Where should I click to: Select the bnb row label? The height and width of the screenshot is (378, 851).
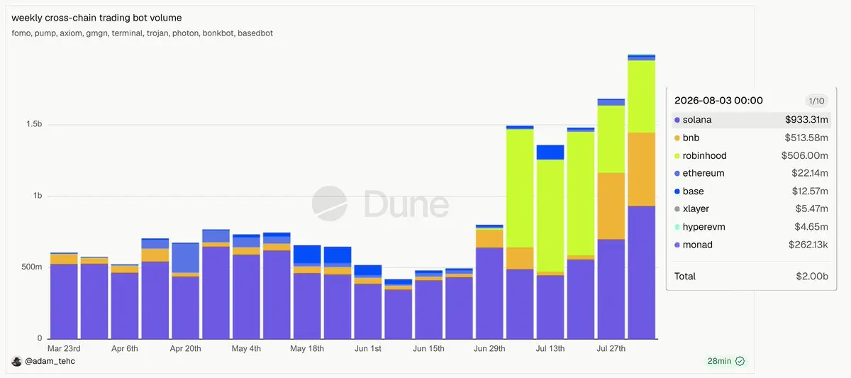(691, 138)
